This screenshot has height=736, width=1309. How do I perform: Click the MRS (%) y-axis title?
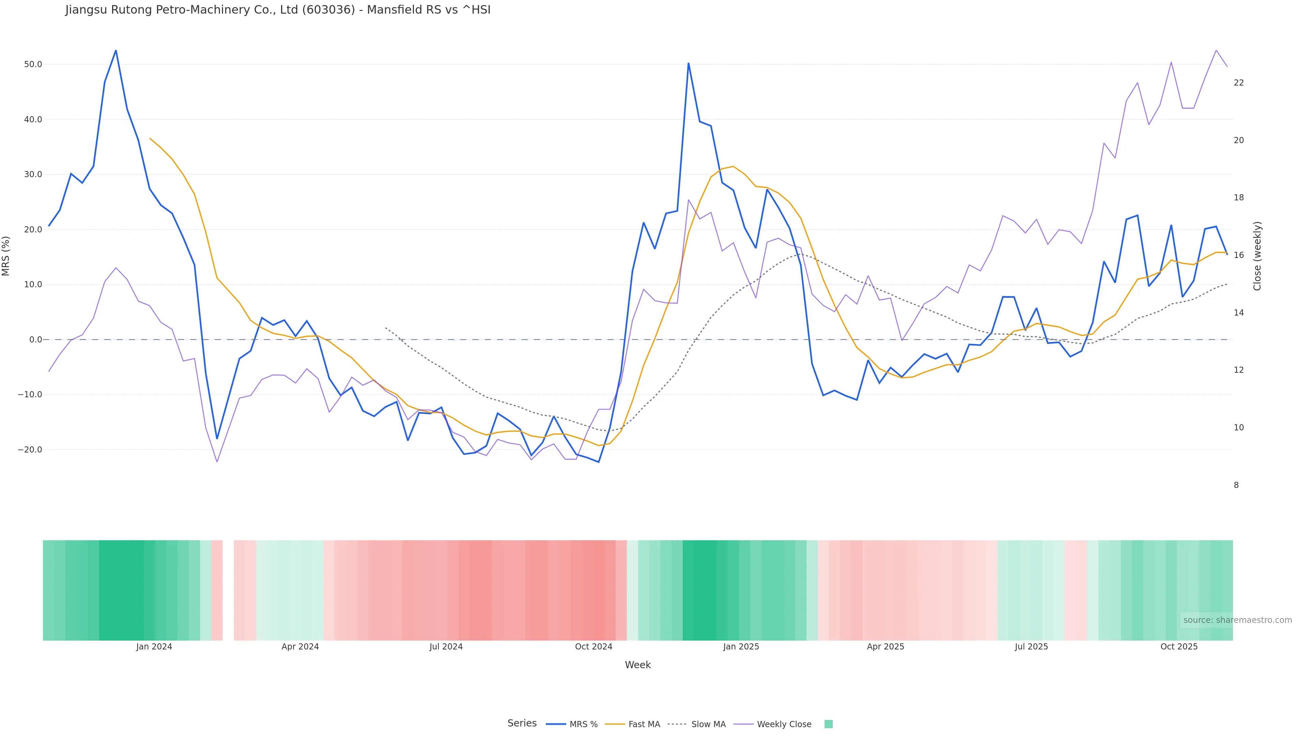pyautogui.click(x=6, y=256)
